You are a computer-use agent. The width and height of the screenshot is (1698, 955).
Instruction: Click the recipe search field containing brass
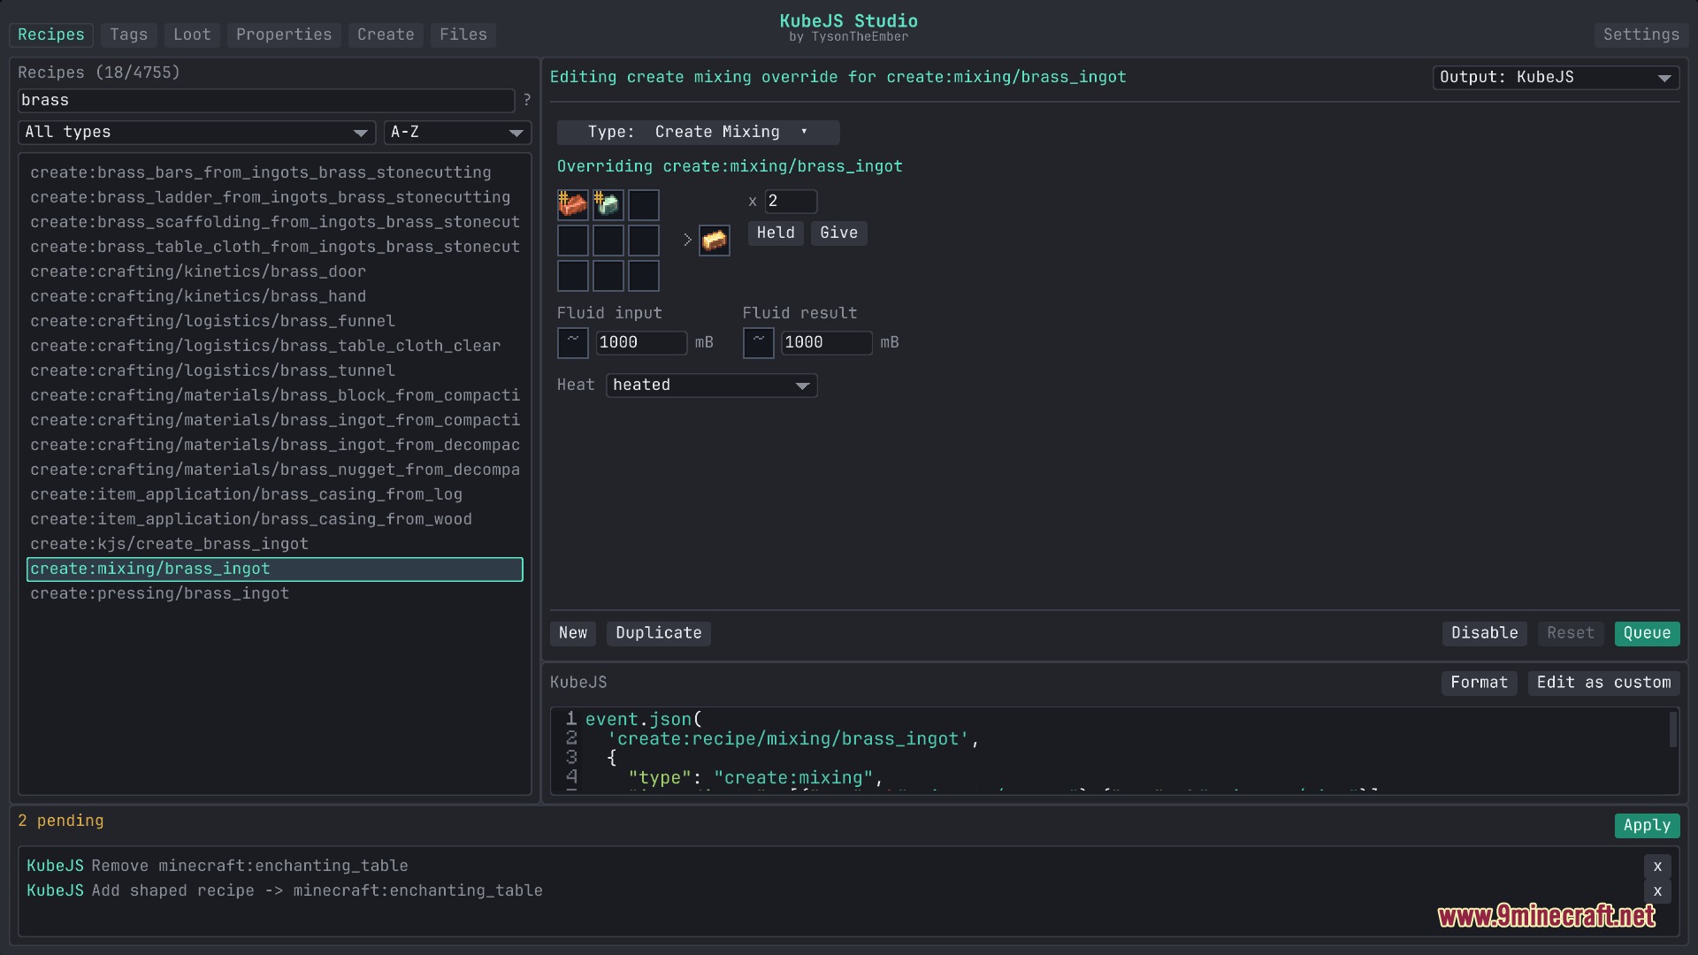click(x=266, y=101)
